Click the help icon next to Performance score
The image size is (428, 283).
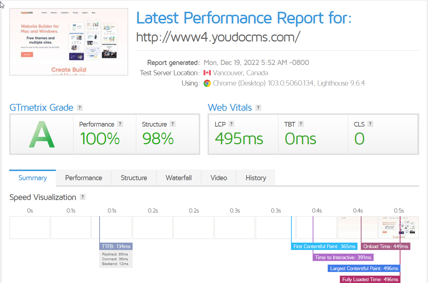click(x=120, y=124)
